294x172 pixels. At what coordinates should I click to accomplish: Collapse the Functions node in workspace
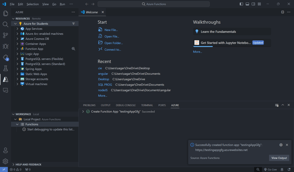[x=17, y=124]
